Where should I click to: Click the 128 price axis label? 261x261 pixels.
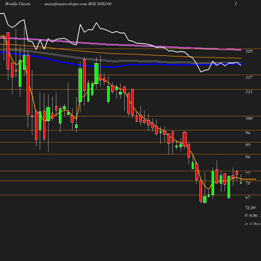click(x=249, y=51)
